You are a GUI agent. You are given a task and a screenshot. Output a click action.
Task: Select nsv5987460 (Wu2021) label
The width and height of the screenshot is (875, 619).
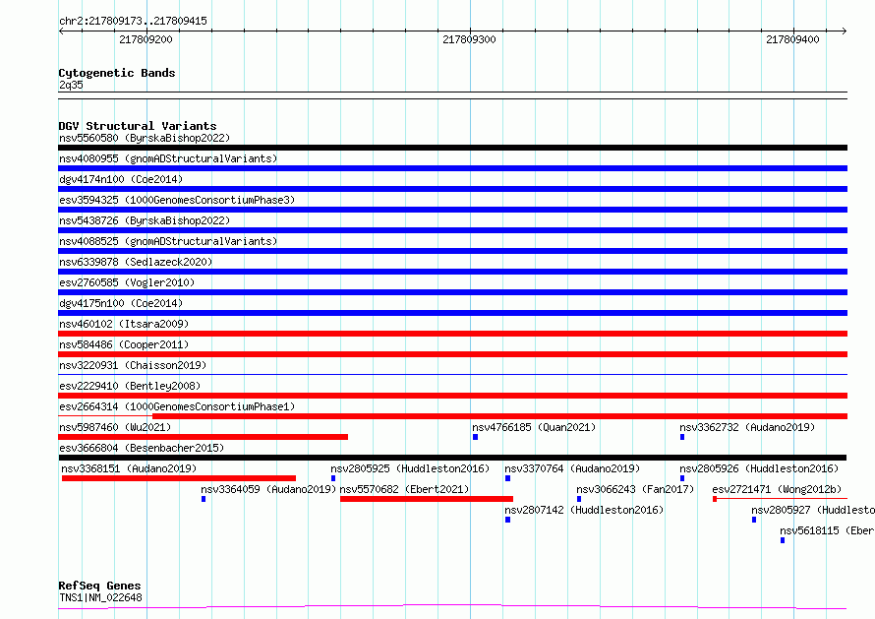coord(115,427)
